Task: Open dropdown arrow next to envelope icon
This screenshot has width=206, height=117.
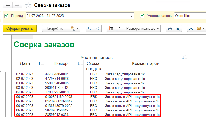Action: point(204,29)
